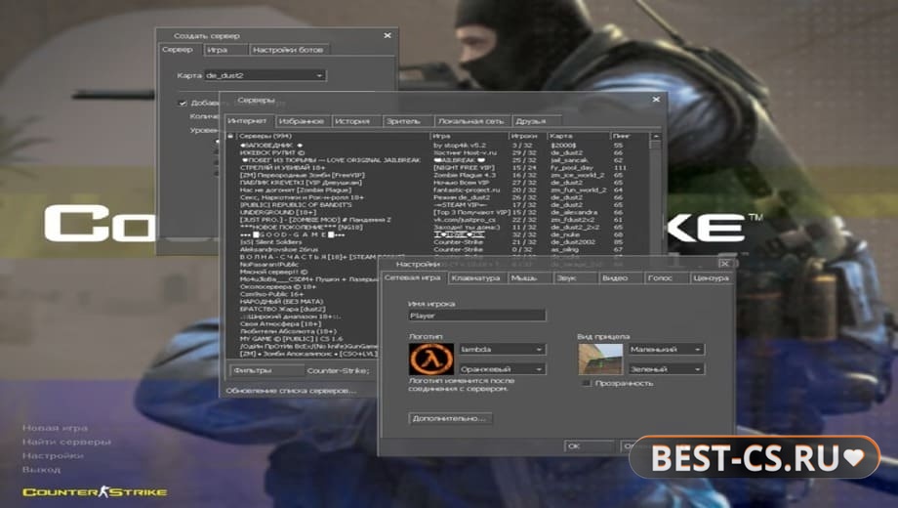Open the lambda logo dropdown

[502, 349]
